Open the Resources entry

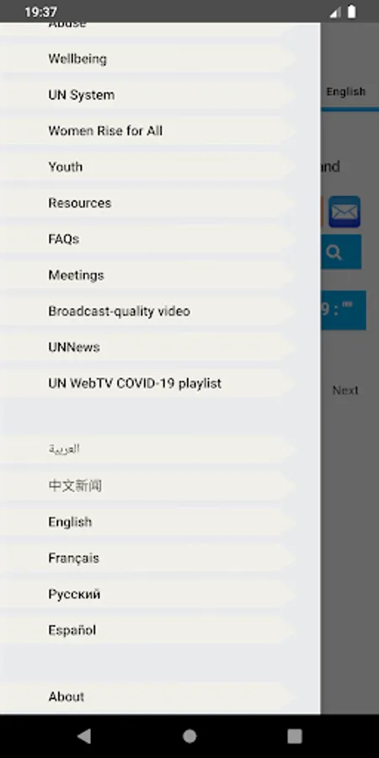click(147, 203)
